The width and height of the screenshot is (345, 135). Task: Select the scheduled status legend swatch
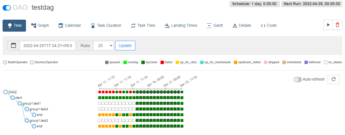click(284, 62)
